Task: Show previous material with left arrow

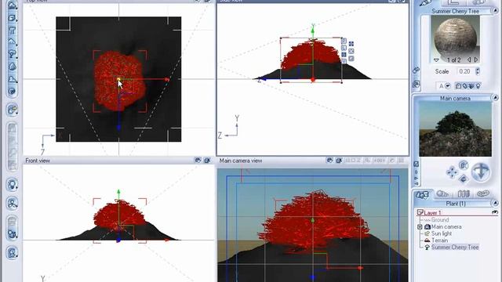Action: [469, 60]
